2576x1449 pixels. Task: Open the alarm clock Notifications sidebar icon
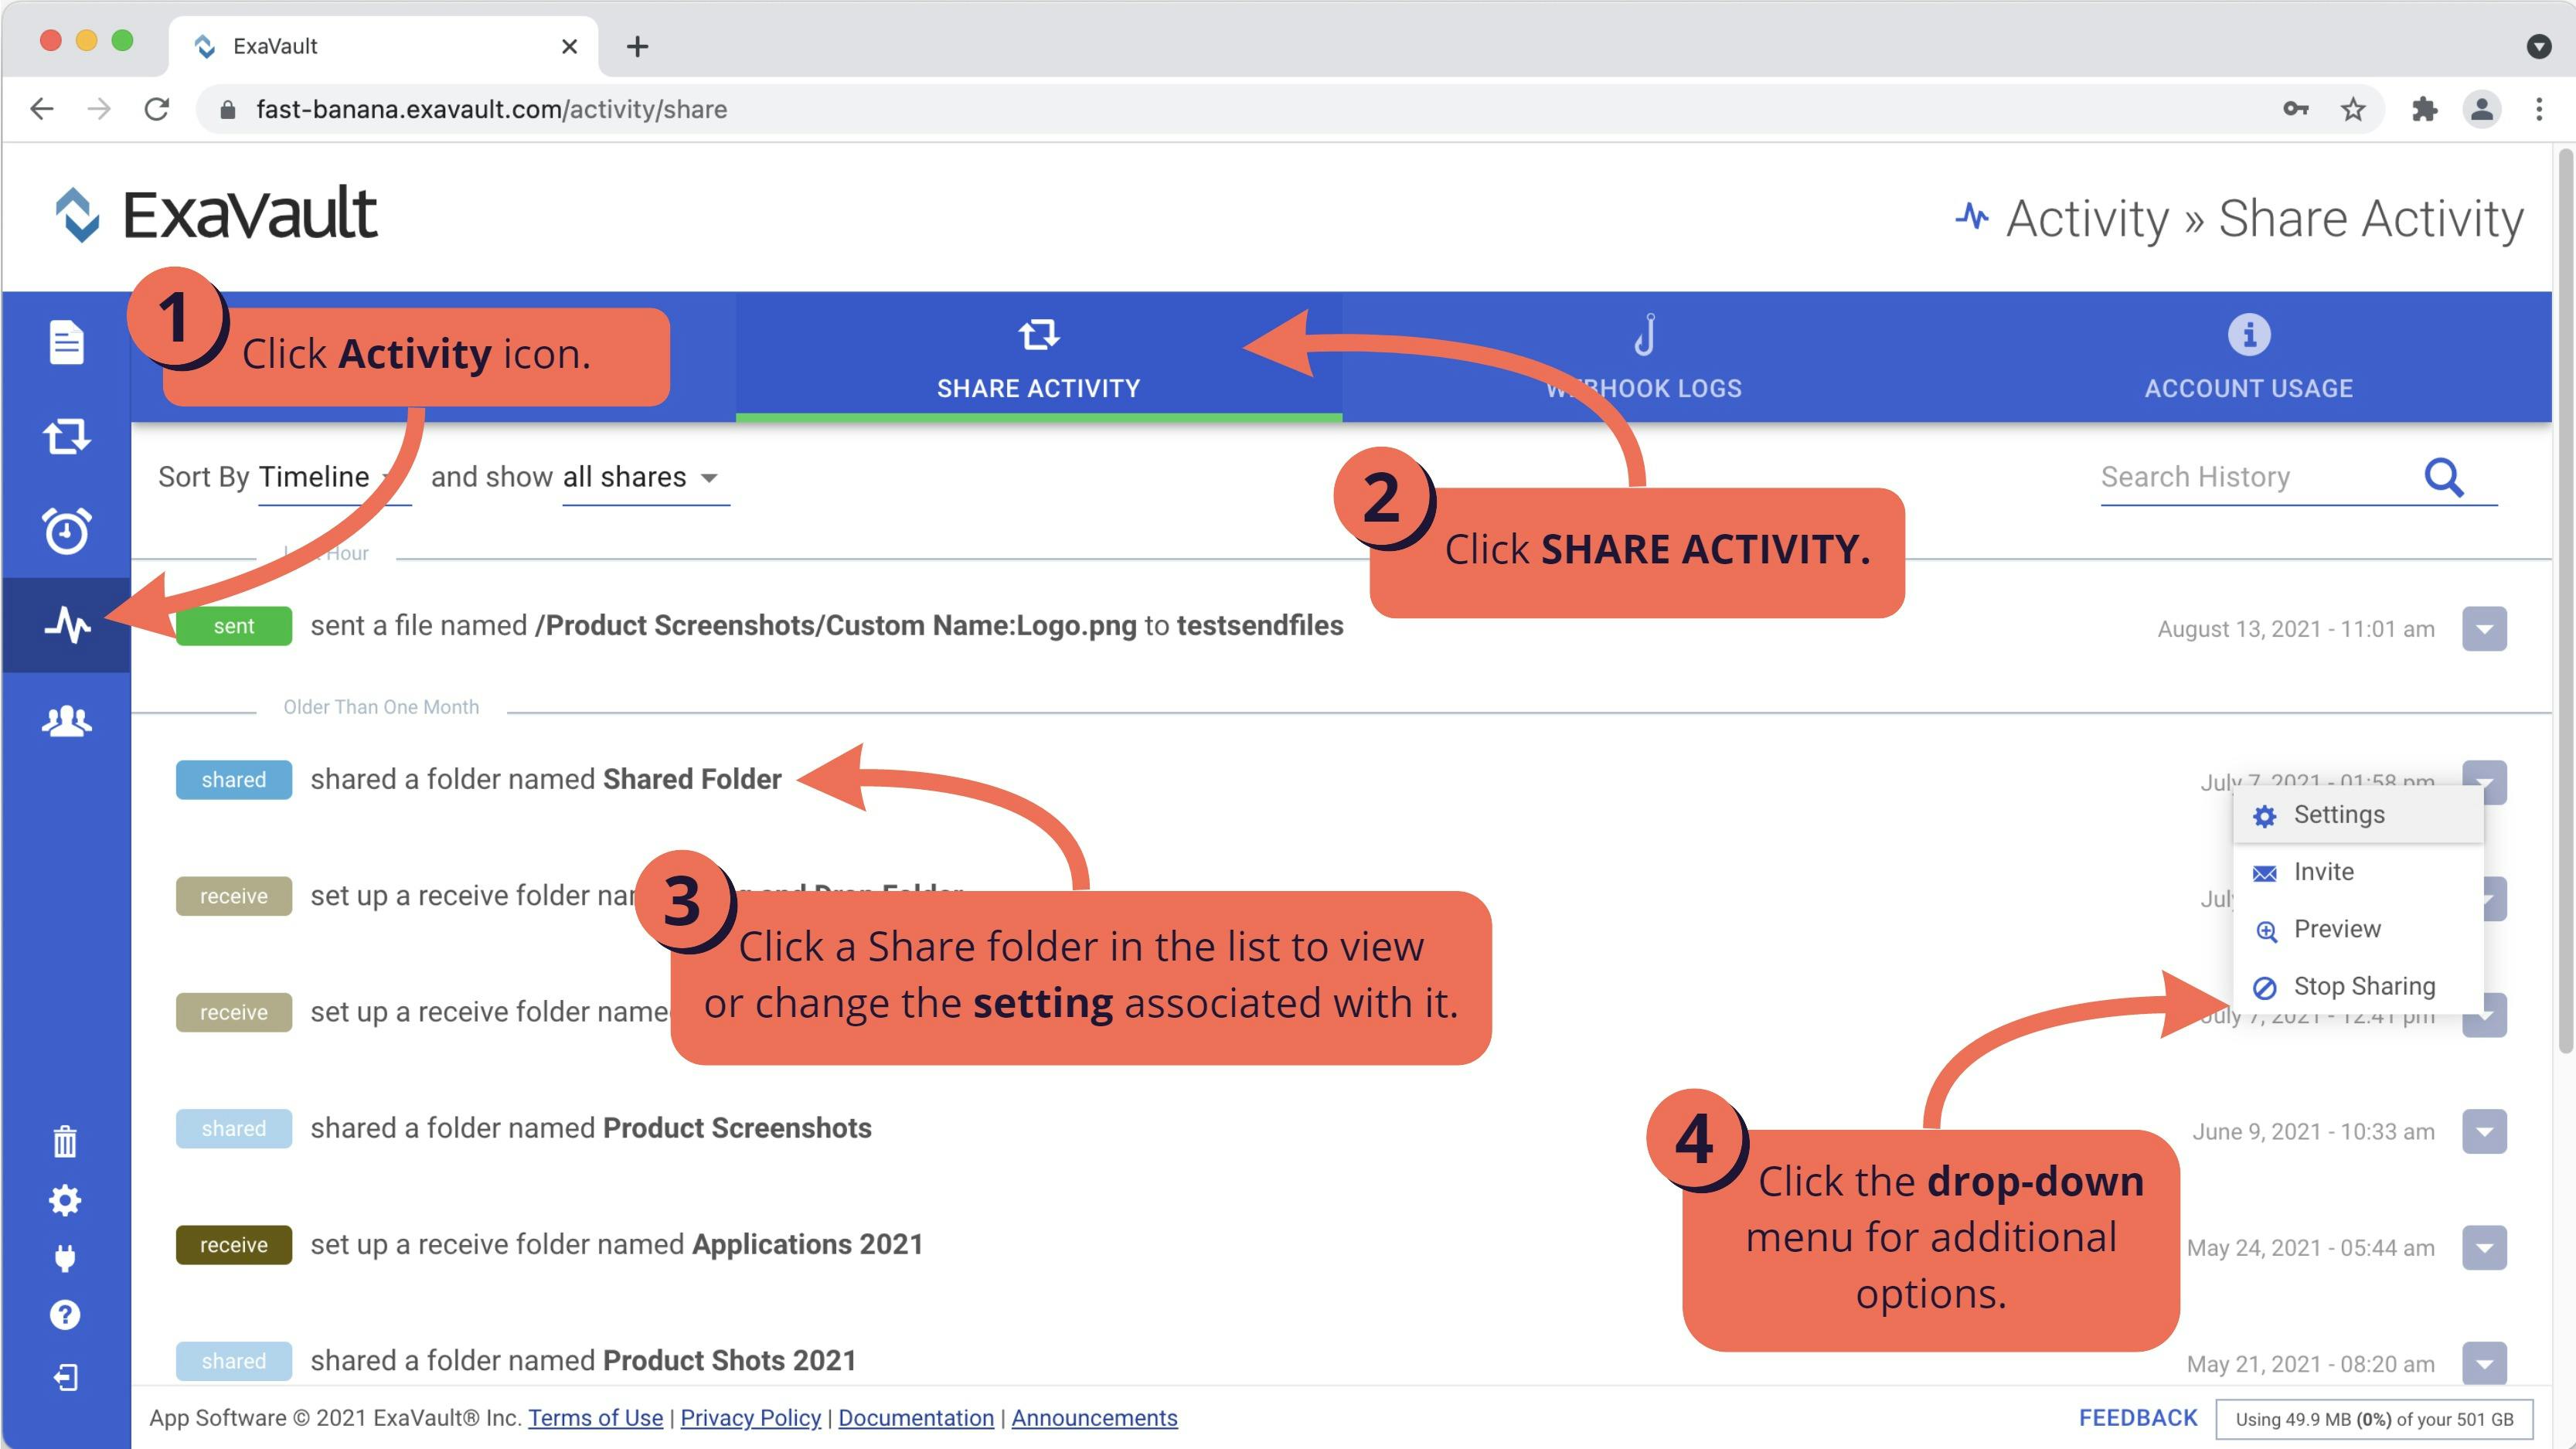click(66, 531)
